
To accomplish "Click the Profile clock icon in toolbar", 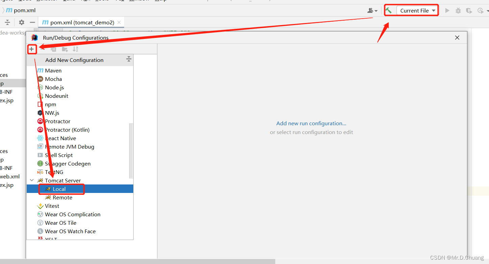I will pos(480,10).
